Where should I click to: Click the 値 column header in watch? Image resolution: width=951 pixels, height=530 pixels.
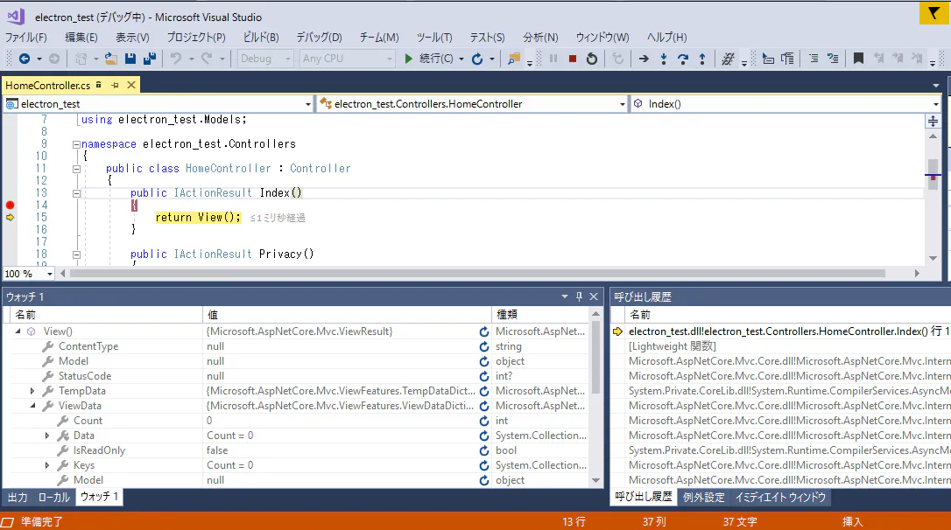pos(346,314)
